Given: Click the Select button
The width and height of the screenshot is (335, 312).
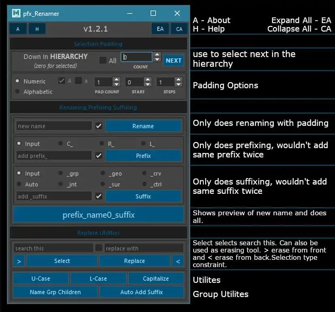Looking at the screenshot, I should coord(62,261).
